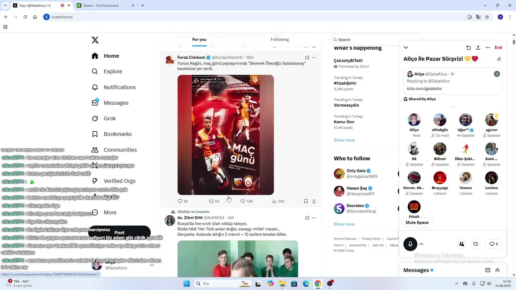
Task: Select listener Bruççaga avatar
Action: click(440, 178)
